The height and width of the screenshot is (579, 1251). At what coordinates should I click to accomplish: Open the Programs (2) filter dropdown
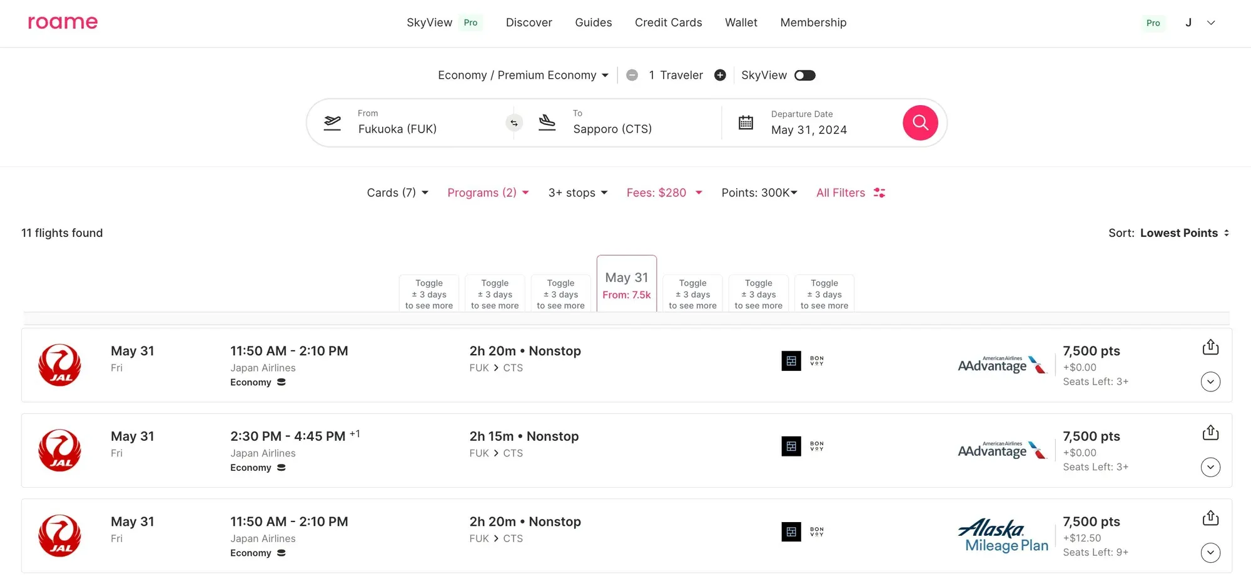tap(488, 193)
